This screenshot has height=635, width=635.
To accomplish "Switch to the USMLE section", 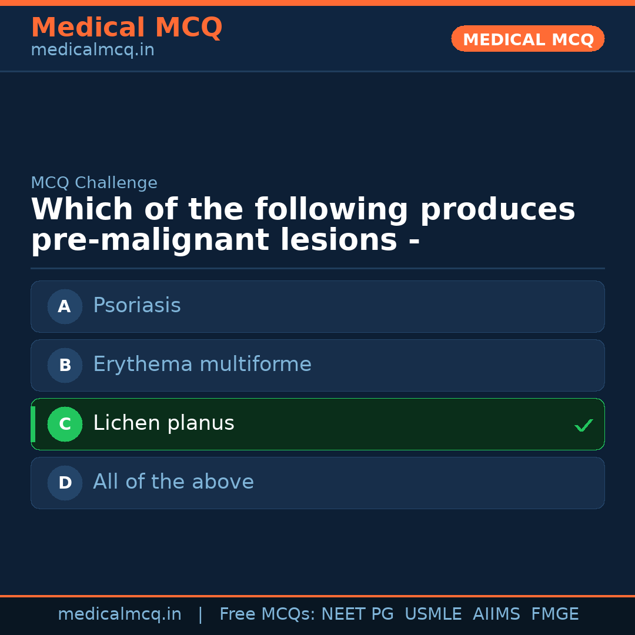I will [x=433, y=613].
